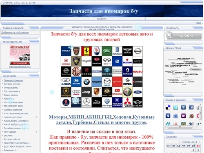This screenshot has height=153, width=204.
Task: Select day 1 in news calendar
Action: coord(193,150)
